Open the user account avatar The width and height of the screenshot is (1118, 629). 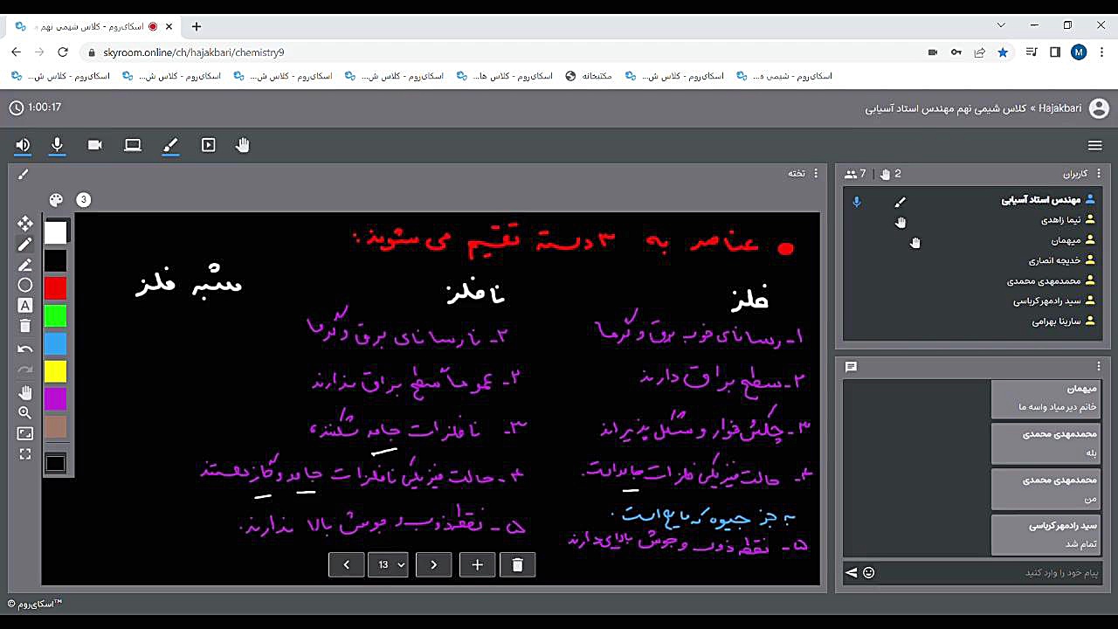(x=1099, y=108)
